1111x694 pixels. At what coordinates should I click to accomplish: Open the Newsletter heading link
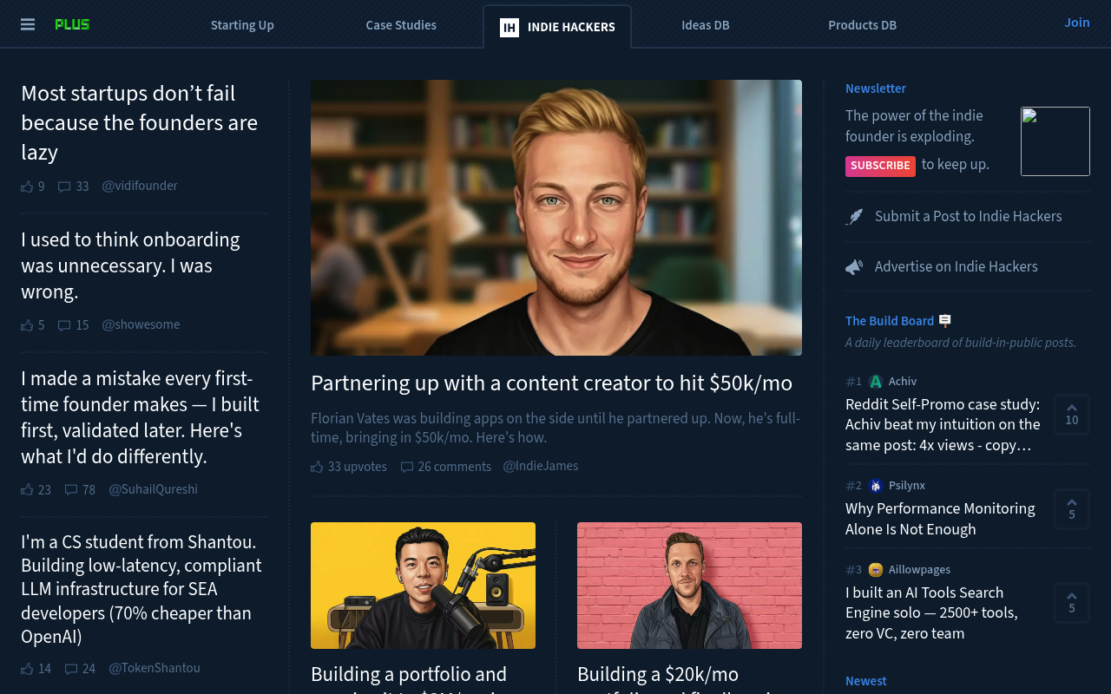[x=876, y=88]
